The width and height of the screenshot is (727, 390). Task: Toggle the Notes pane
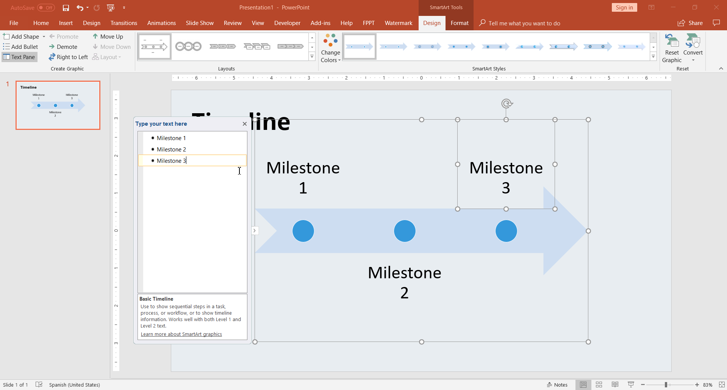[x=557, y=384]
